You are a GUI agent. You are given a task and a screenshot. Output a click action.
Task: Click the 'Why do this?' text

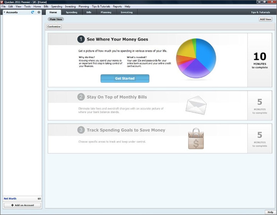pos(87,57)
